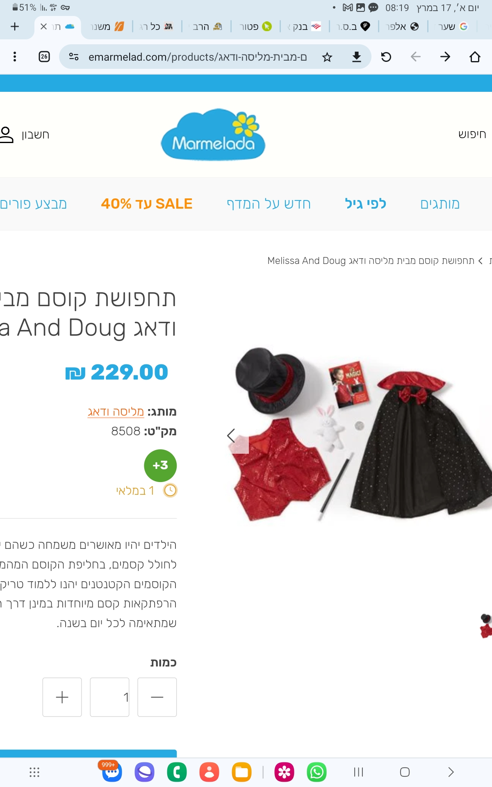Image resolution: width=492 pixels, height=787 pixels.
Task: Show previous product image arrow
Action: click(x=231, y=436)
